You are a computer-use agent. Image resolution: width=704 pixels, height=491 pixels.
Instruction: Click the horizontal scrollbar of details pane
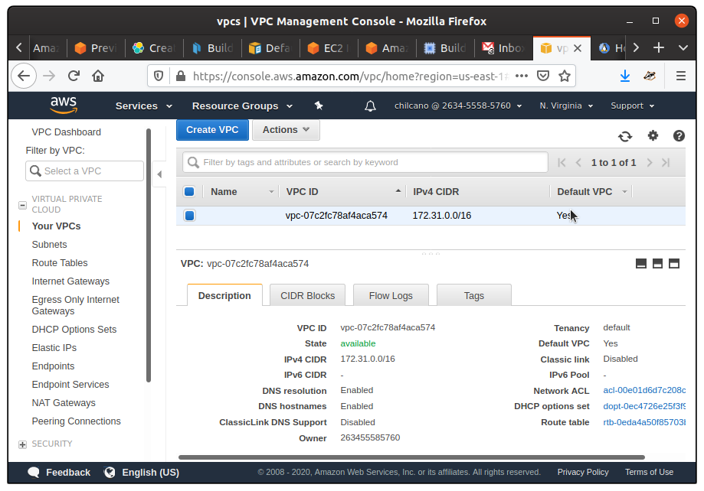(x=411, y=457)
